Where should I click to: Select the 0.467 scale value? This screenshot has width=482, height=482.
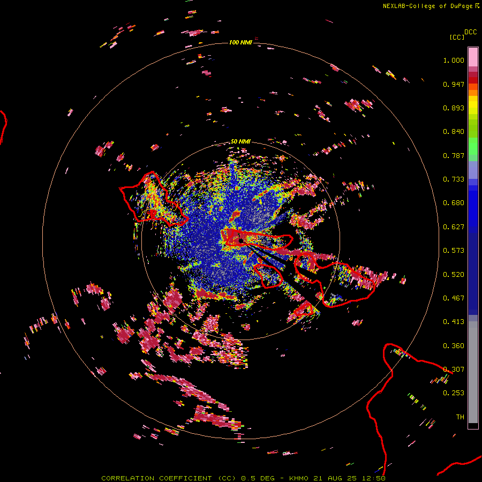(x=454, y=298)
